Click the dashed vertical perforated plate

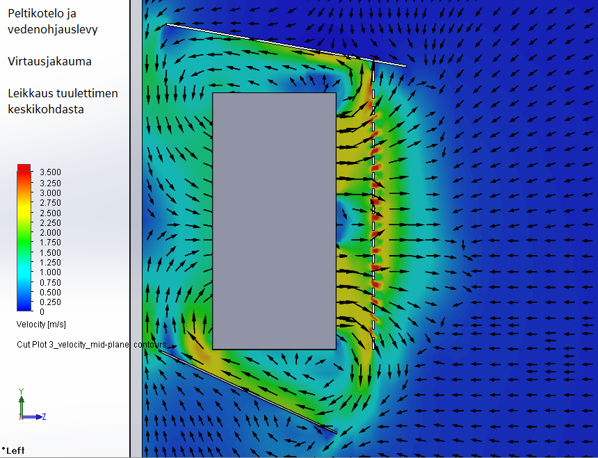click(373, 208)
